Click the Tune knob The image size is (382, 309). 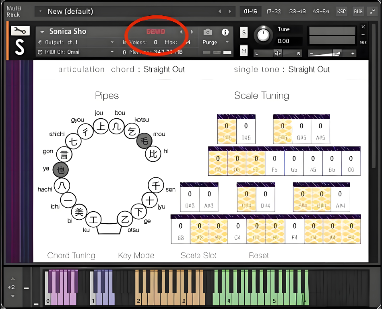264,35
